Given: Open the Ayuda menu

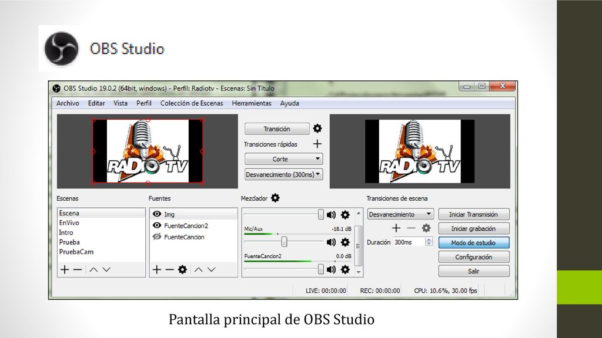Looking at the screenshot, I should pyautogui.click(x=289, y=103).
